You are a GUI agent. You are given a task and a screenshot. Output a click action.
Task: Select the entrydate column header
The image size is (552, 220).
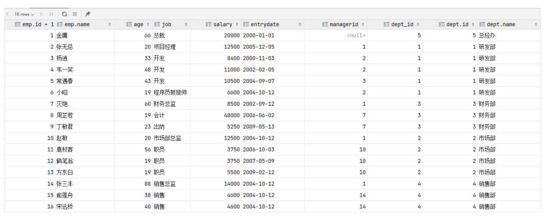273,24
